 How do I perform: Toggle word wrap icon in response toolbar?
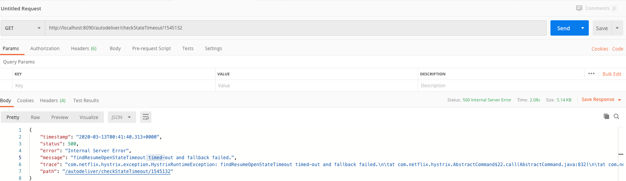point(146,117)
